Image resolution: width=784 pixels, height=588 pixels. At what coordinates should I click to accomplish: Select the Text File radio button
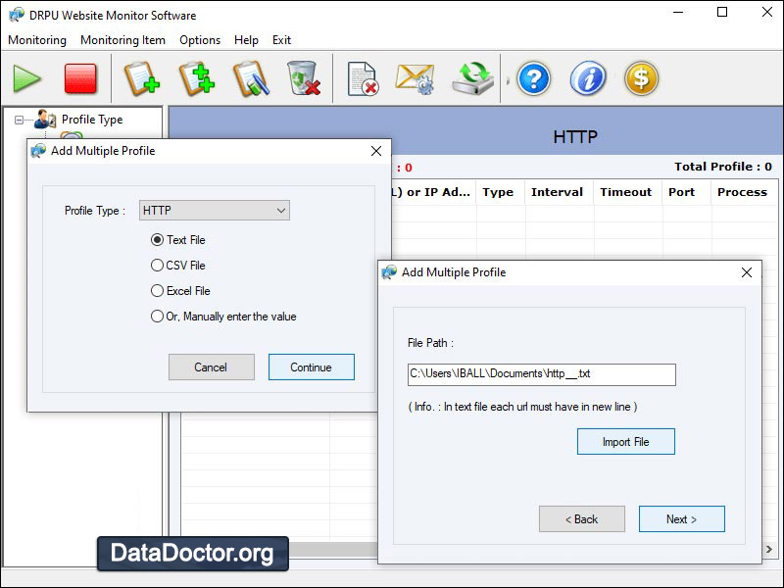click(x=157, y=240)
